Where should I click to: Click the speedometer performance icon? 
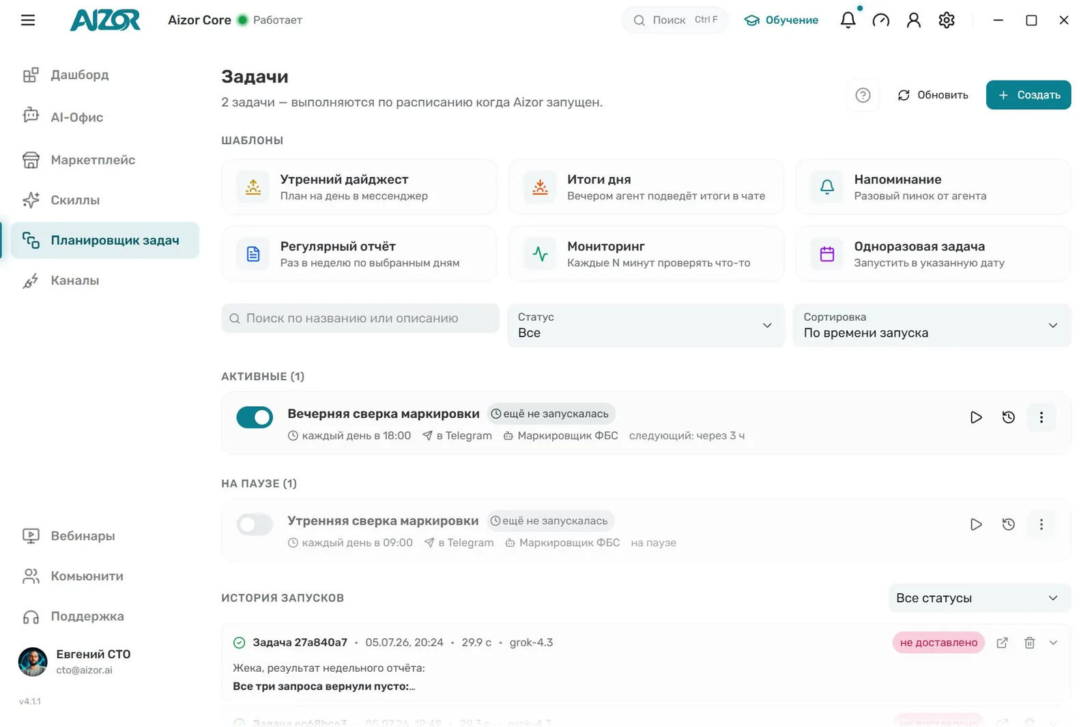pyautogui.click(x=880, y=20)
